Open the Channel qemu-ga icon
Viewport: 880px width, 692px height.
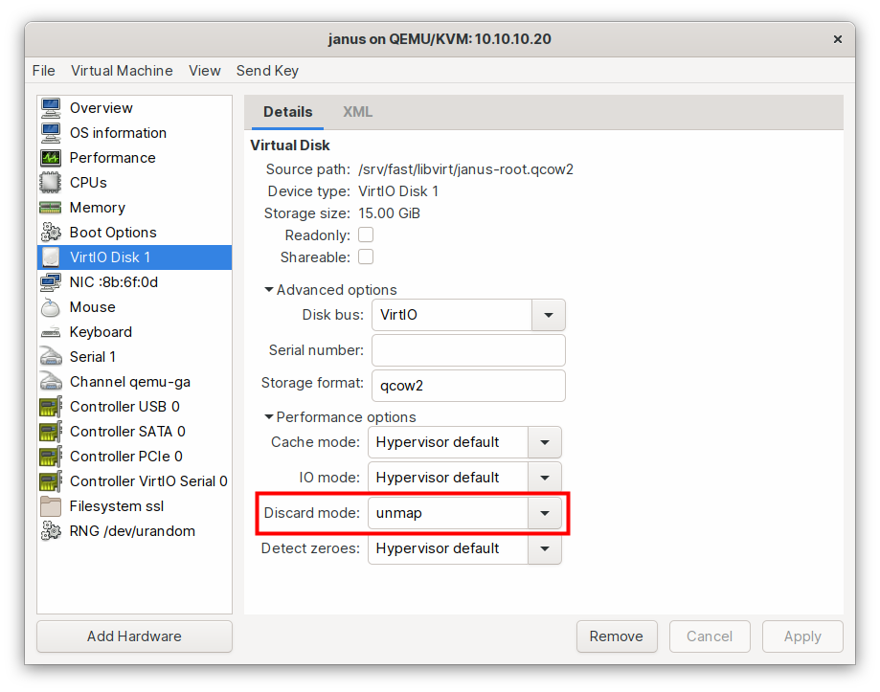53,381
